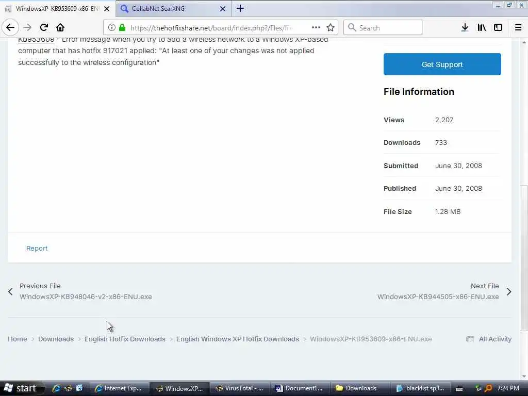
Task: Click the keyboard icon near system tray
Action: tap(459, 389)
